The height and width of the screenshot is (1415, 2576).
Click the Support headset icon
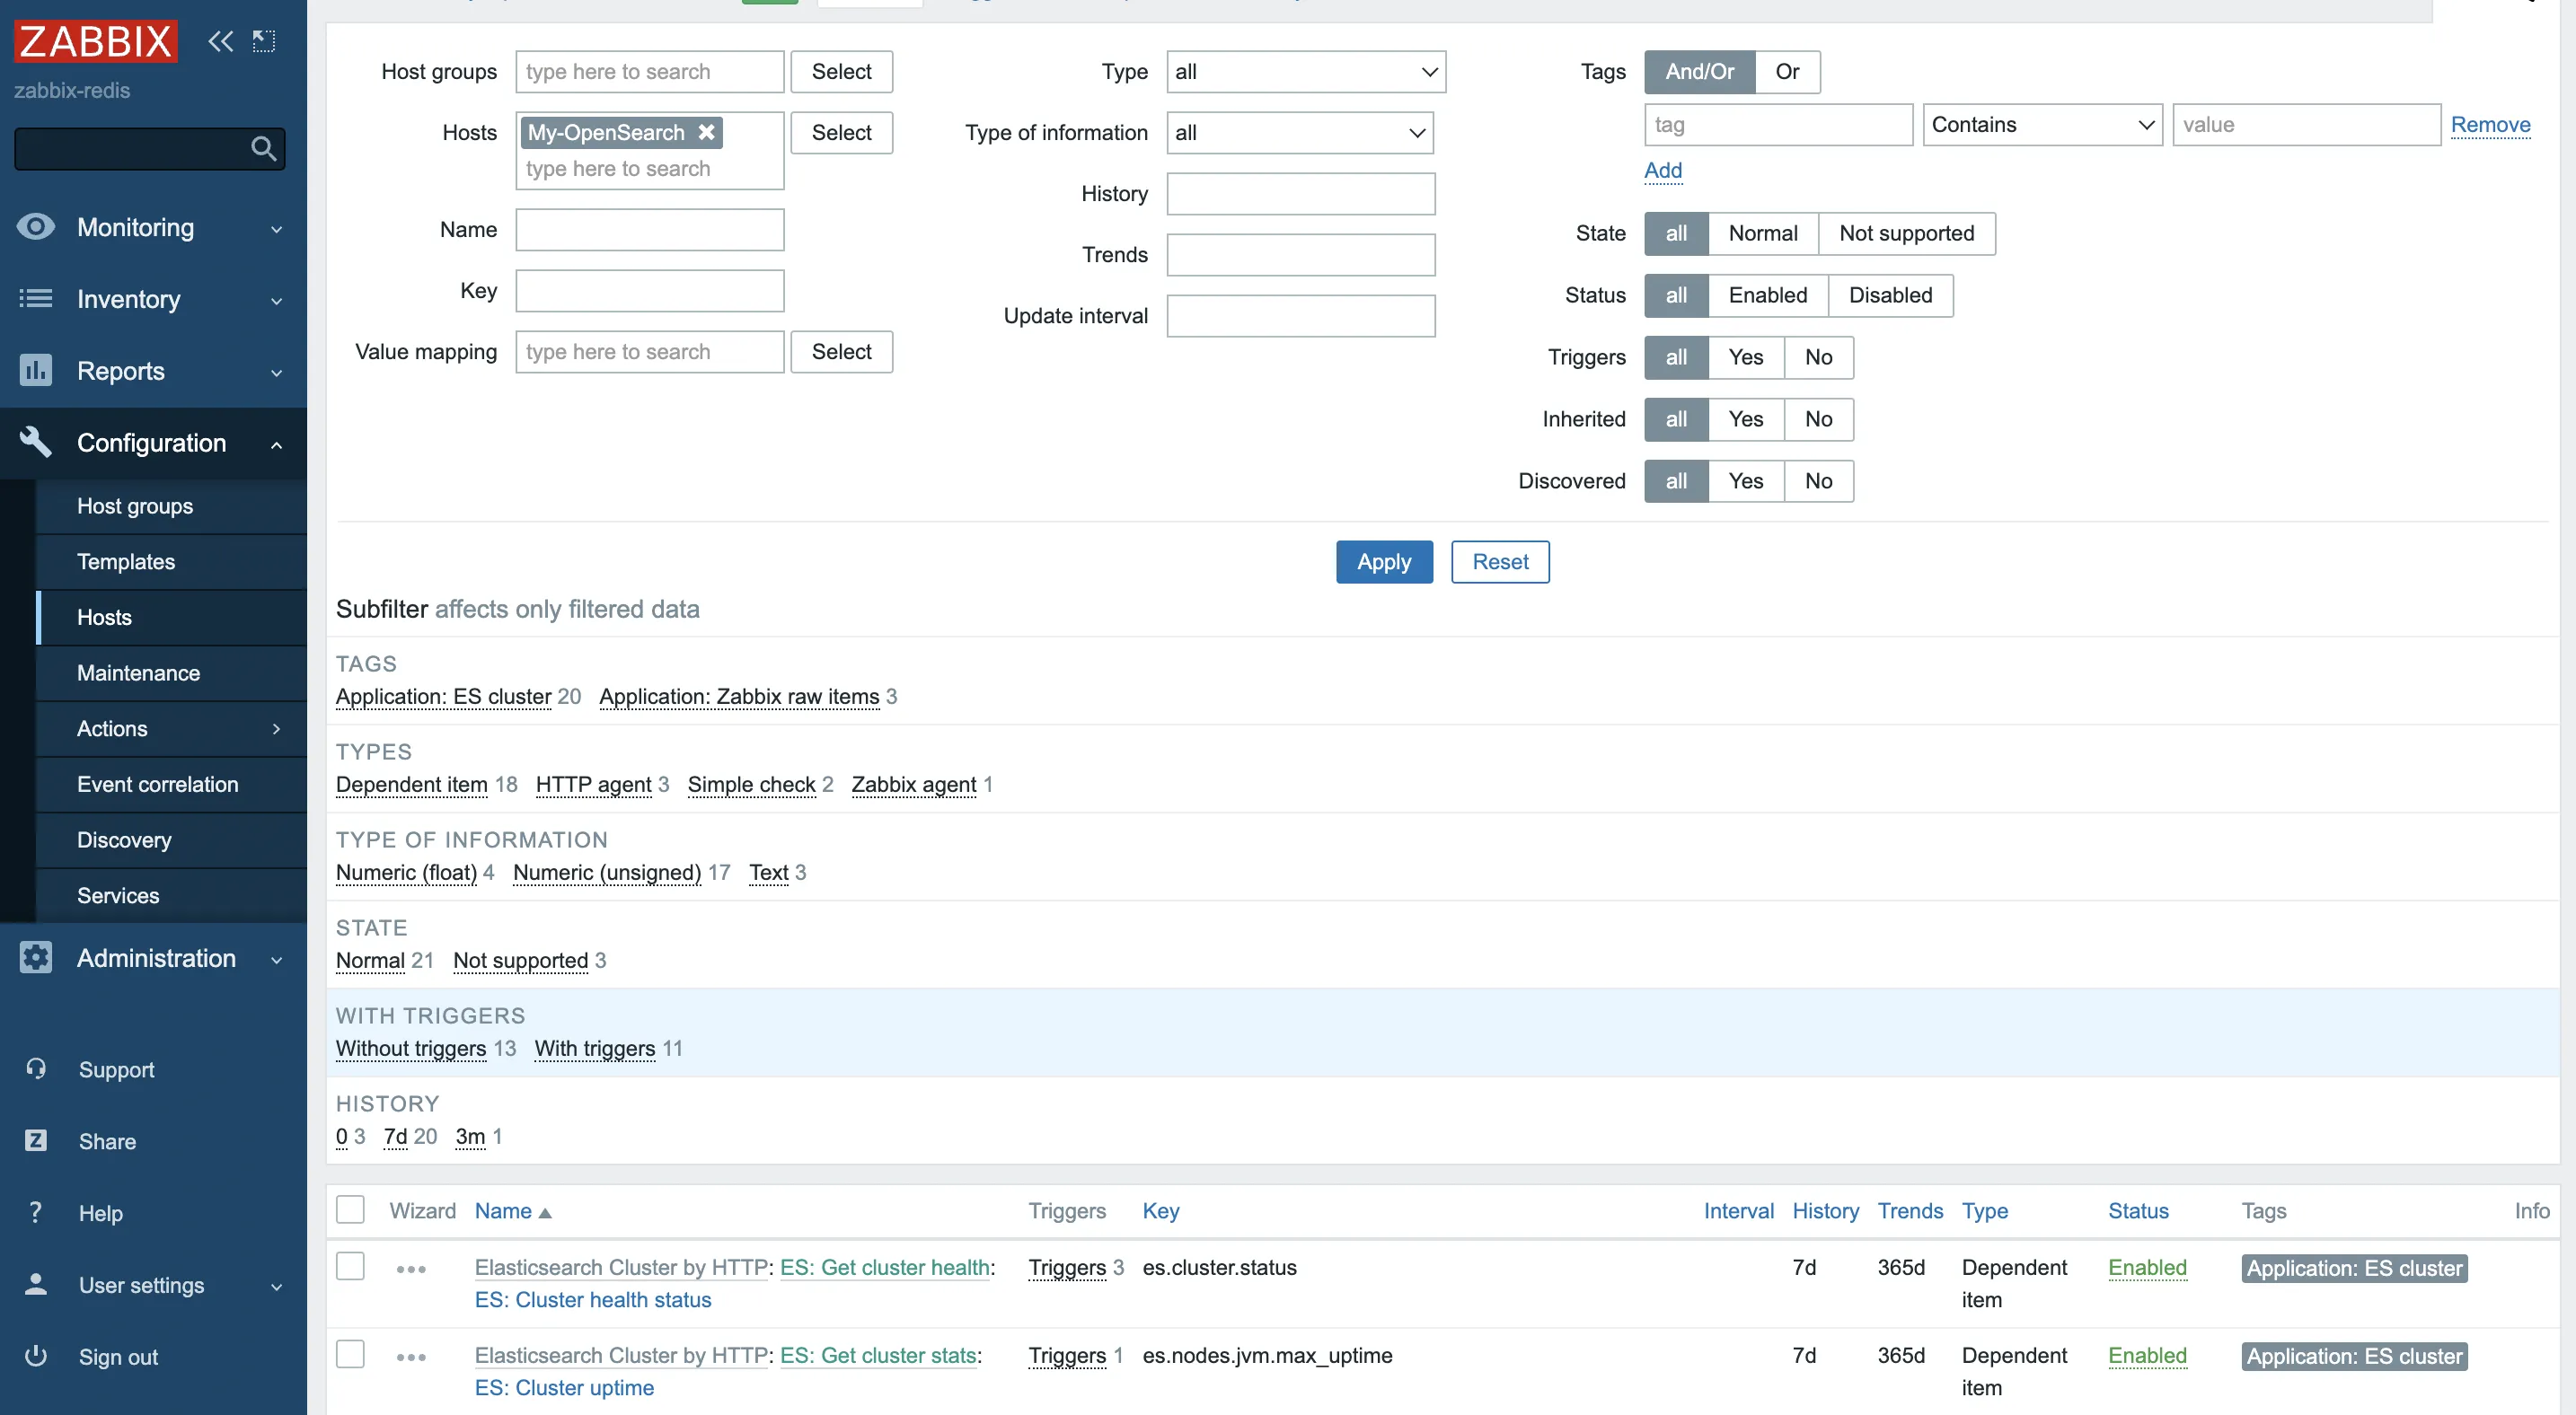pyautogui.click(x=36, y=1068)
